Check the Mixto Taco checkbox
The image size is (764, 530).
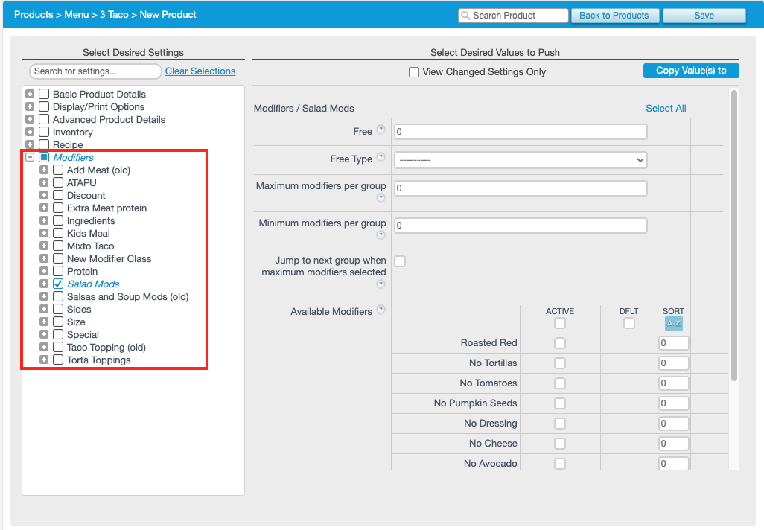click(x=58, y=246)
